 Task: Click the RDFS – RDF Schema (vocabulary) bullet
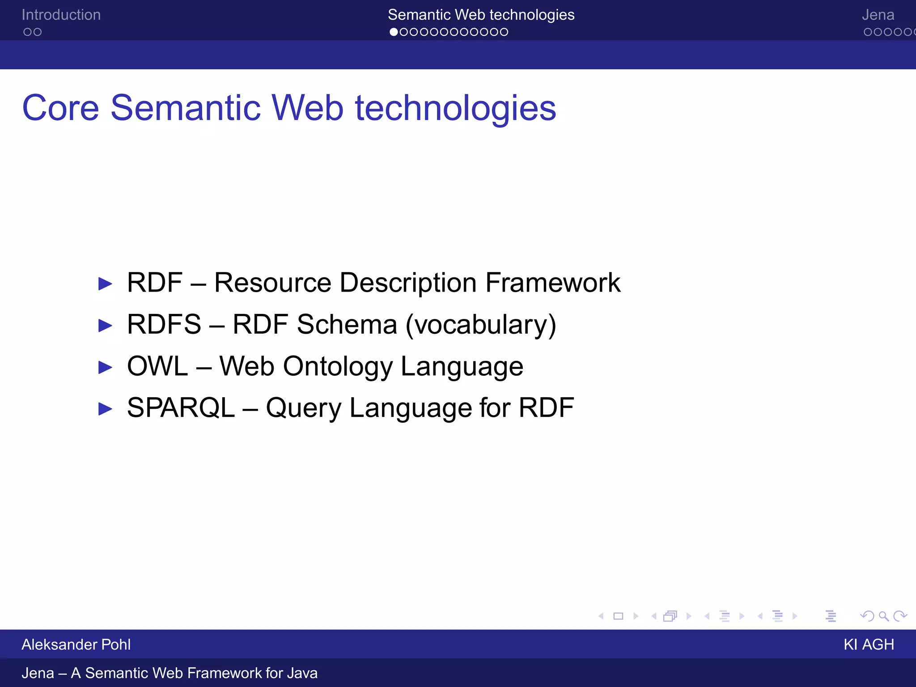point(342,325)
